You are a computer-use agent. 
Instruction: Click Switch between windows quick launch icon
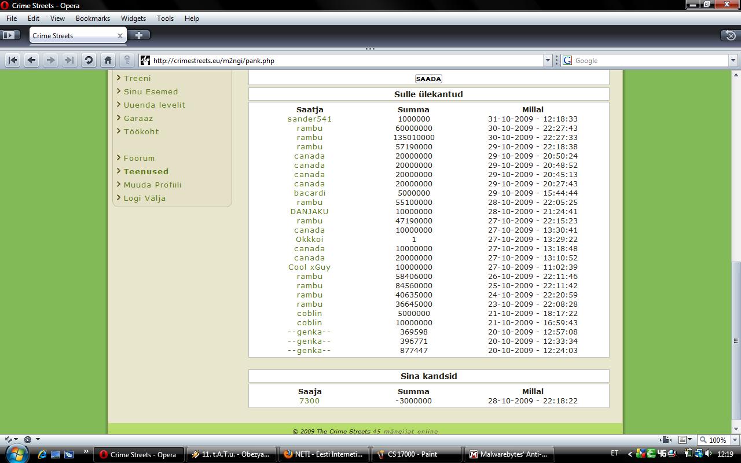pos(69,454)
